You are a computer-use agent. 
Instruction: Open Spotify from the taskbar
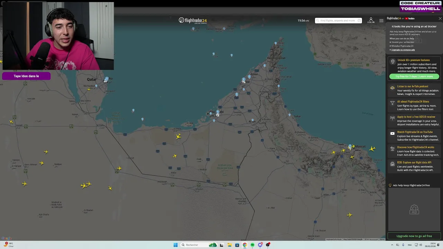pyautogui.click(x=252, y=245)
